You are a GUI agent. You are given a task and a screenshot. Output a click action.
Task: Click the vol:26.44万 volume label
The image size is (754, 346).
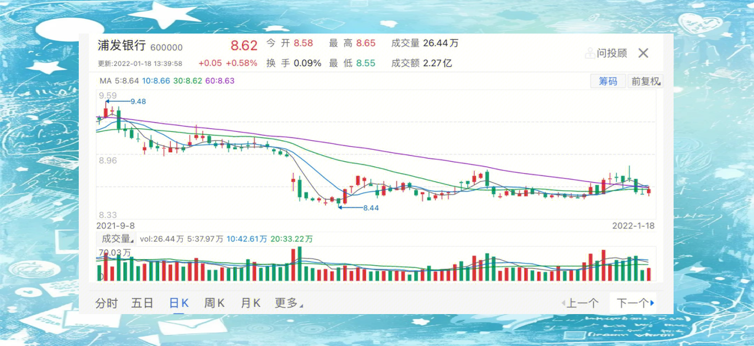(162, 239)
